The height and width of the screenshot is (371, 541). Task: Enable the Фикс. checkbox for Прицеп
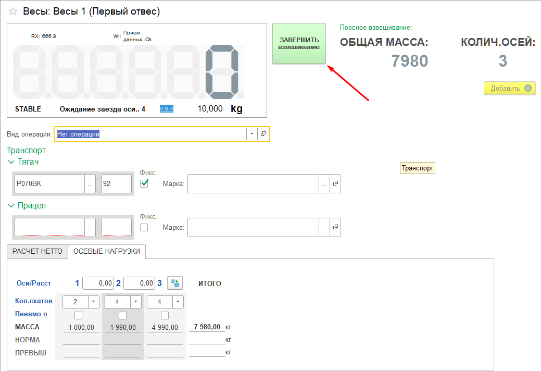pyautogui.click(x=144, y=227)
